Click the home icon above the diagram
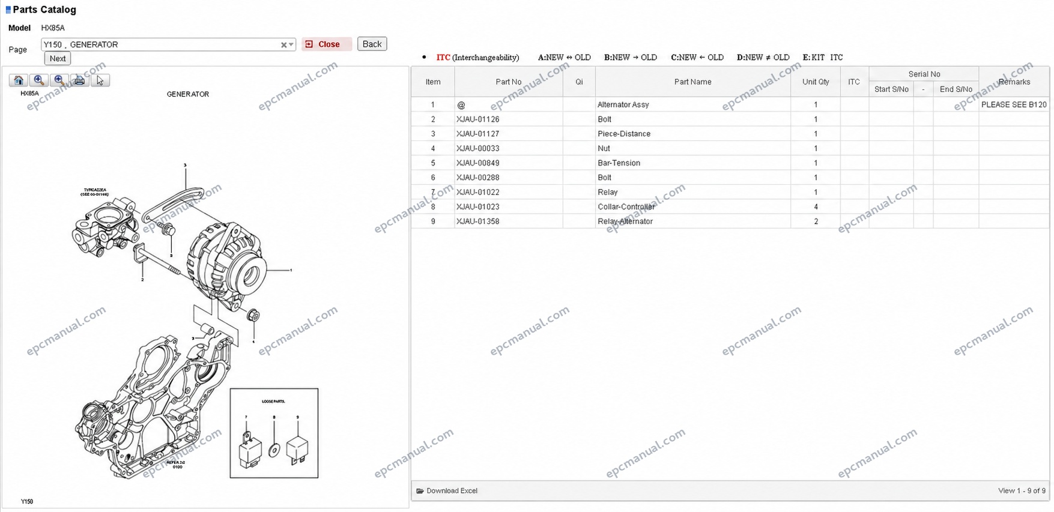Screen dimensions: 1054x512 (x=19, y=80)
